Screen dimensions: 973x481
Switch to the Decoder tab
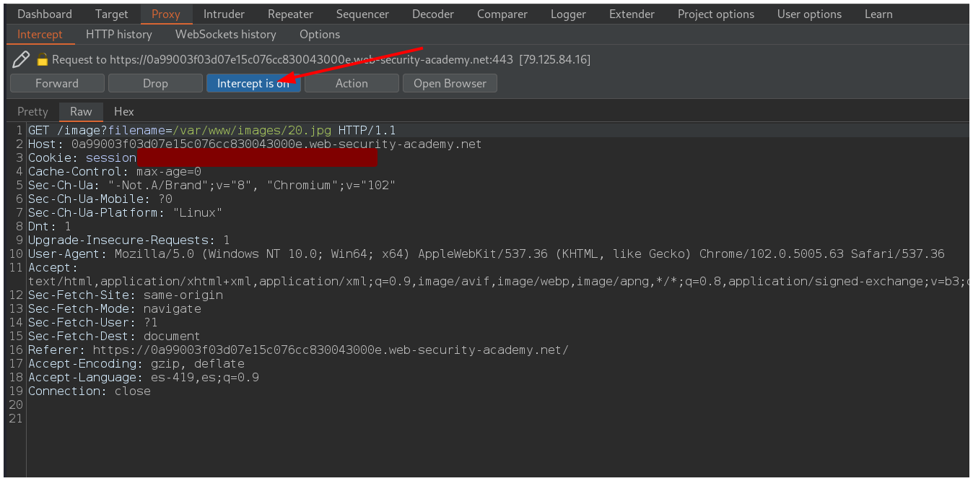pos(433,14)
